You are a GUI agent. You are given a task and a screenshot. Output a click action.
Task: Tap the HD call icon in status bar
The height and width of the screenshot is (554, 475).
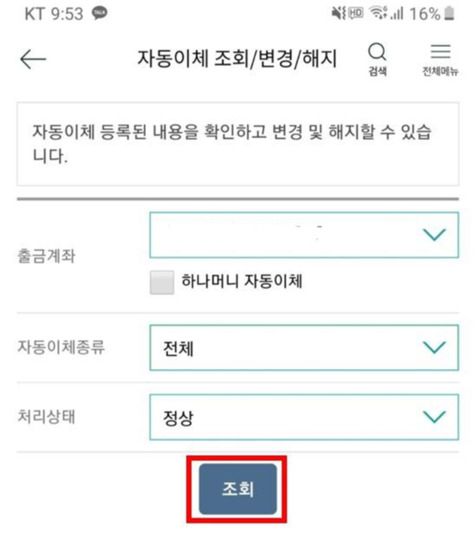pyautogui.click(x=356, y=13)
